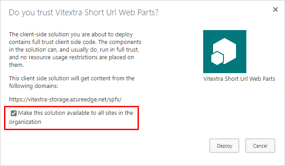Click 'The client-side solution you are' line
This screenshot has height=166, width=285.
click(71, 34)
